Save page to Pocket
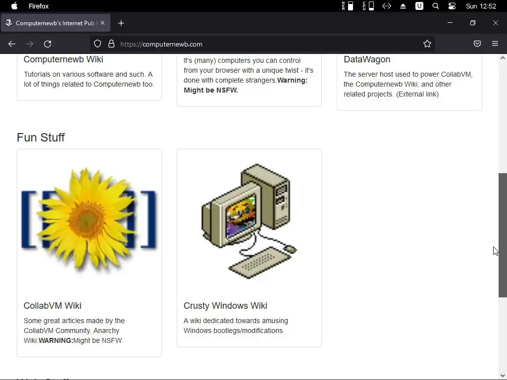The image size is (507, 380). point(477,44)
